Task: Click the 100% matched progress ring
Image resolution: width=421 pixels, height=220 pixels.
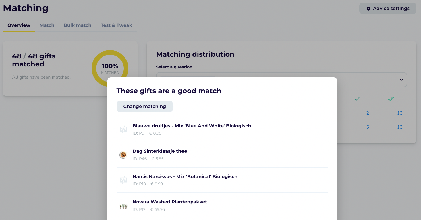Action: point(110,68)
